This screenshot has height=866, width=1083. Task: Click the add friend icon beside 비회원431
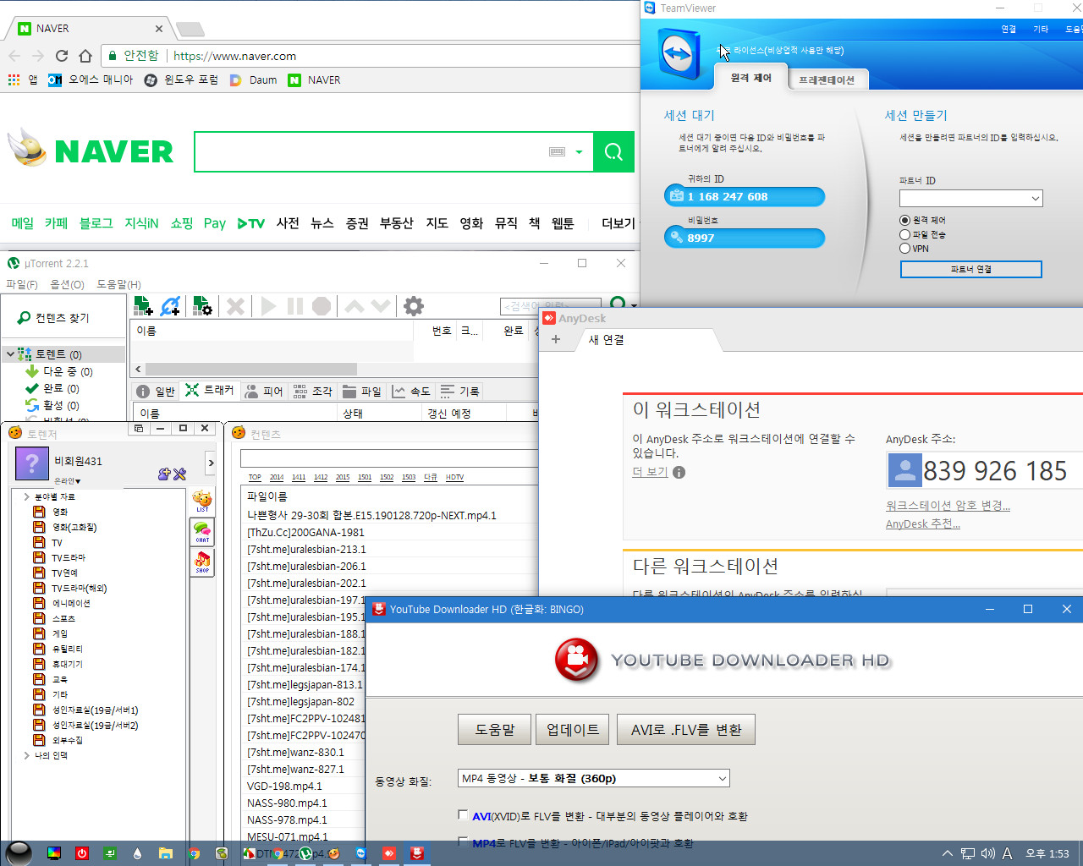pyautogui.click(x=164, y=474)
